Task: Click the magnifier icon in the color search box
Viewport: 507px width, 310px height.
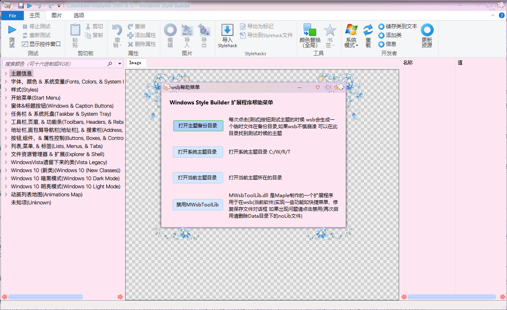Action: click(x=110, y=64)
